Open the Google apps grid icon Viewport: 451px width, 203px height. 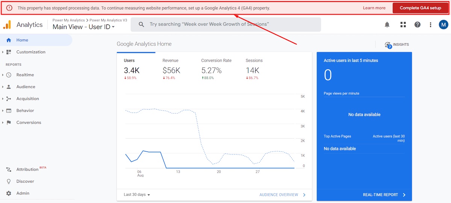[x=403, y=25]
